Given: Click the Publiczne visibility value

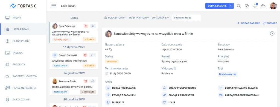Looking at the screenshot, I should [x=167, y=73].
